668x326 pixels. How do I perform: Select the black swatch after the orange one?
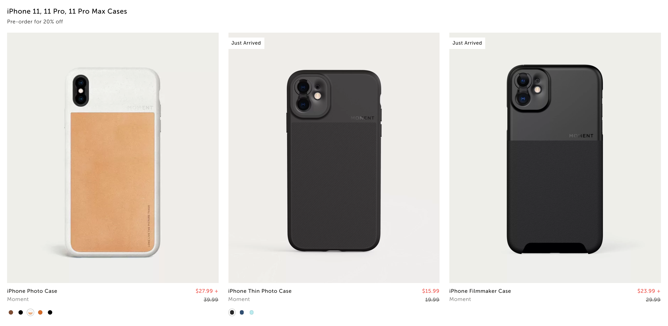coord(50,312)
